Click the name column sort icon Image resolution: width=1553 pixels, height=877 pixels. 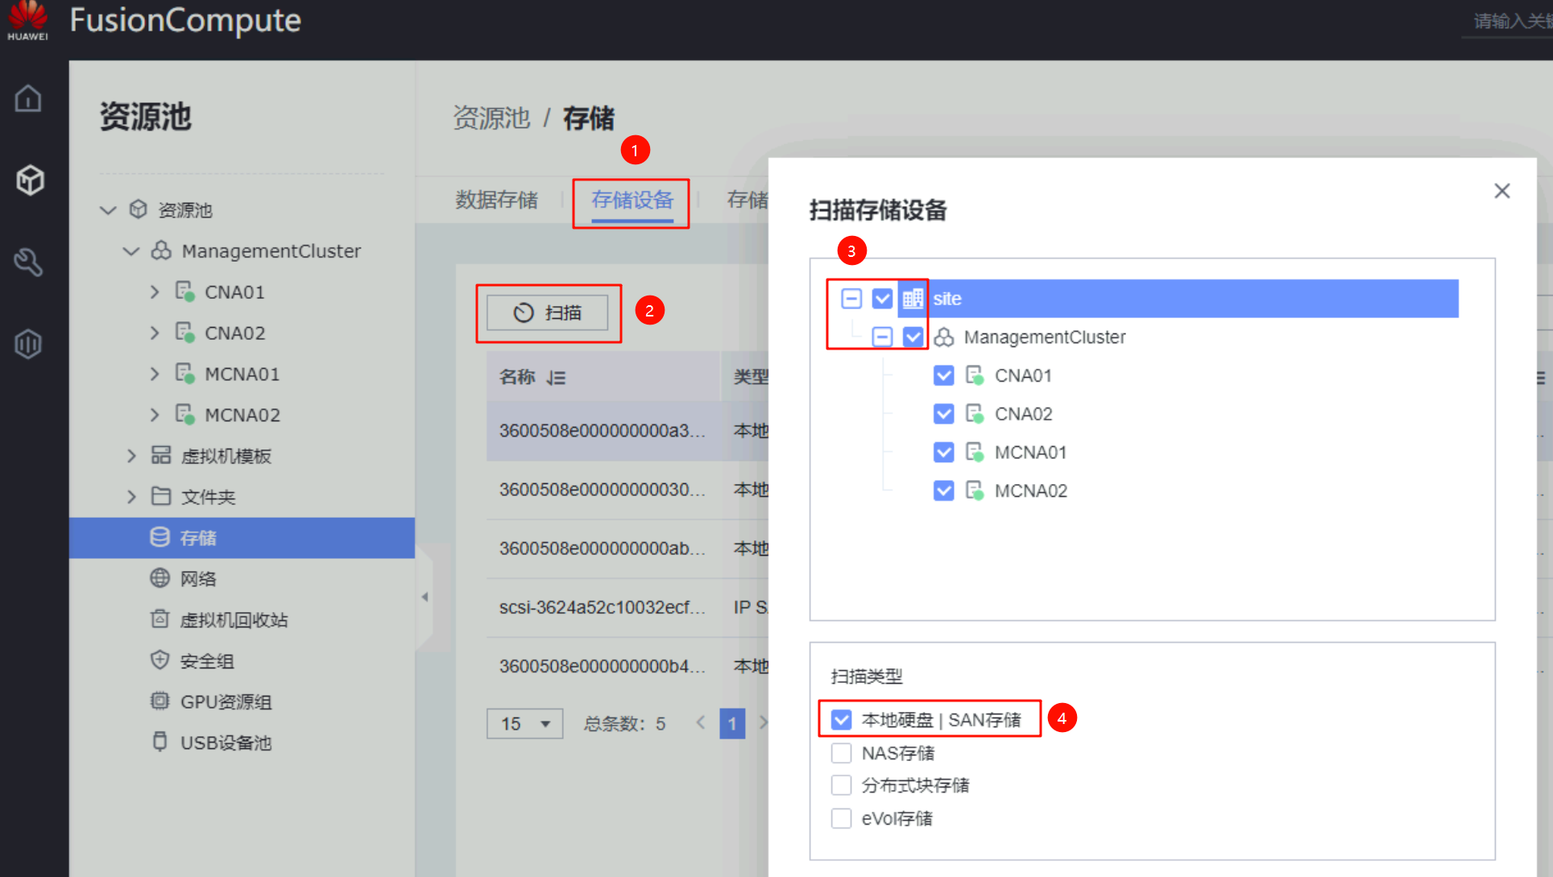click(x=556, y=378)
